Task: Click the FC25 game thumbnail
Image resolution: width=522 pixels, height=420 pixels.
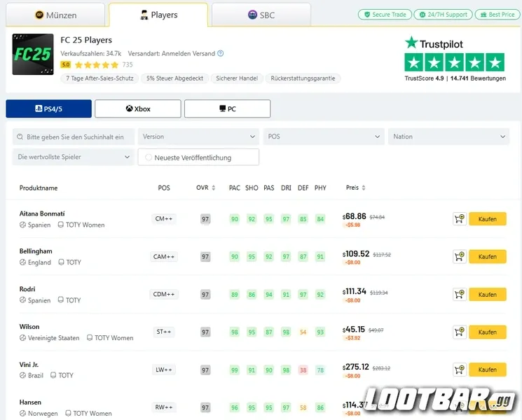Action: coord(33,54)
